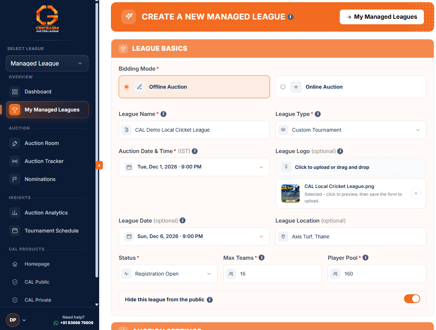Select the Online Auction radio button
Screen dimensions: 436x330
click(283, 87)
